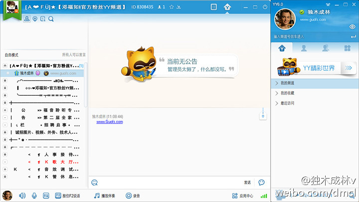Toggle the eye visibility status icon
Viewport: 359px width, 202px height.
coord(353,27)
